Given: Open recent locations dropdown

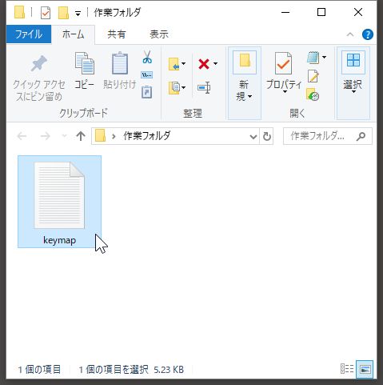Looking at the screenshot, I should click(x=64, y=136).
